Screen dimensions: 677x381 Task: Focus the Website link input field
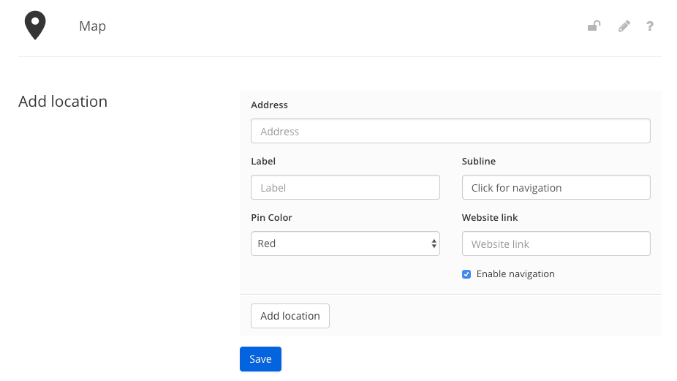tap(556, 244)
